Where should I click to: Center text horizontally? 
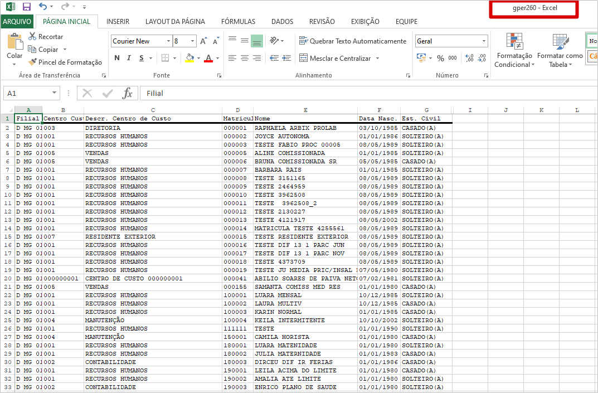tap(245, 58)
